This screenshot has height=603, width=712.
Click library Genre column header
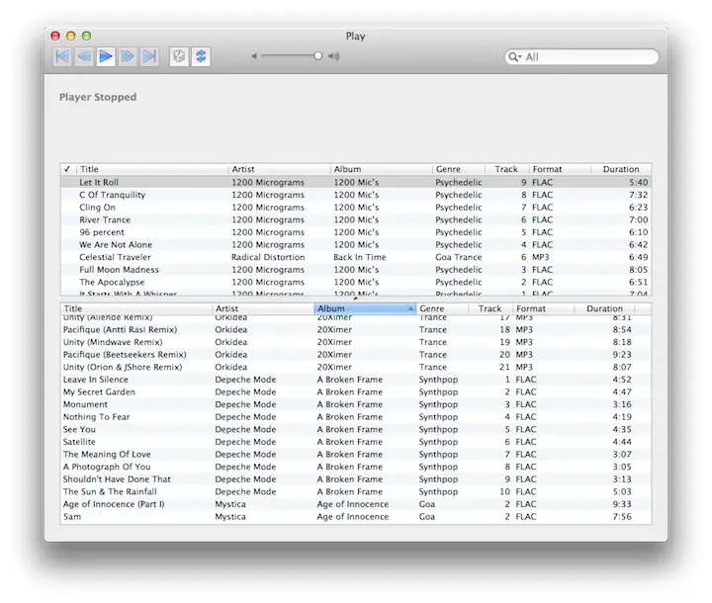point(442,308)
